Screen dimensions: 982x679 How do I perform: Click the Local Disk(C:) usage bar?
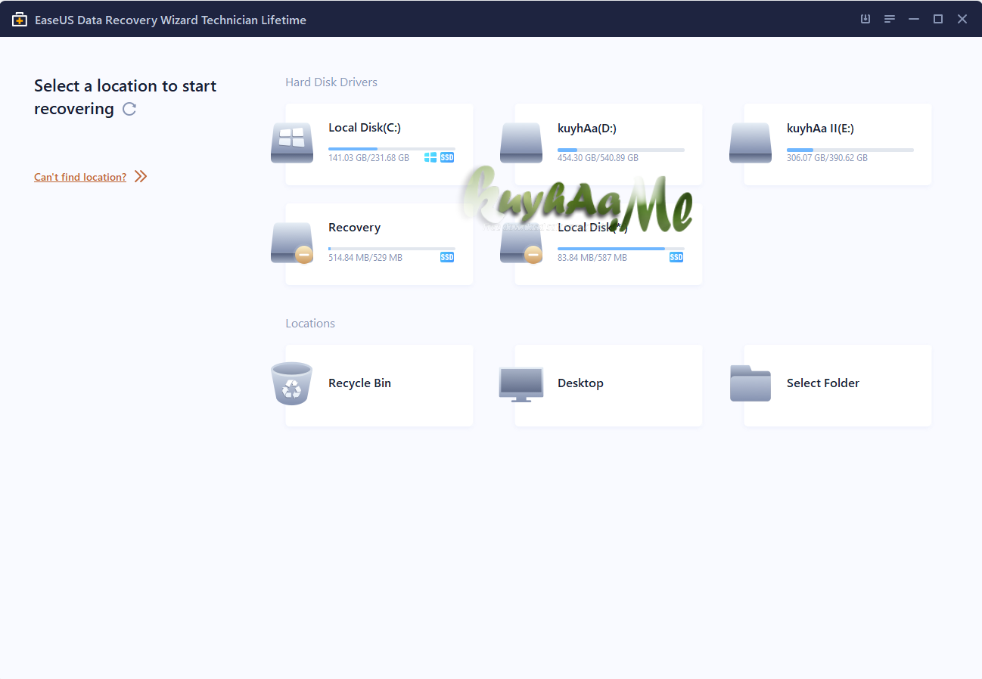(x=392, y=150)
